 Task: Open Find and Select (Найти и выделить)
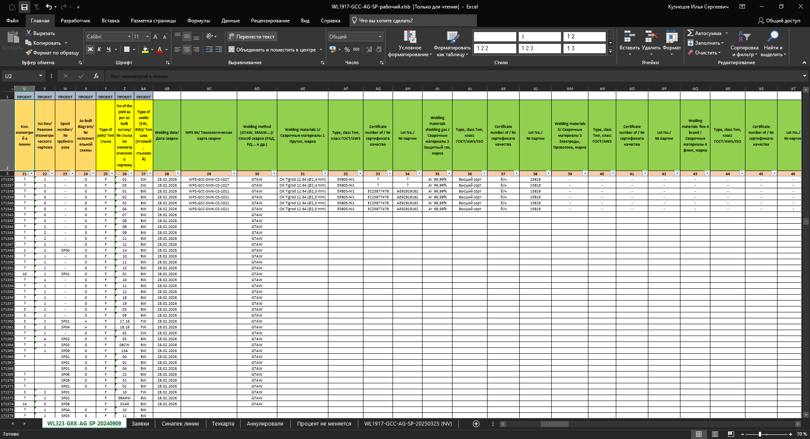pos(773,43)
